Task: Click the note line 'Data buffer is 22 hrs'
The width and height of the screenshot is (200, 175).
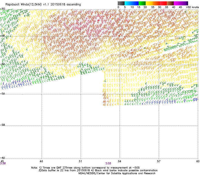Action: (54, 170)
